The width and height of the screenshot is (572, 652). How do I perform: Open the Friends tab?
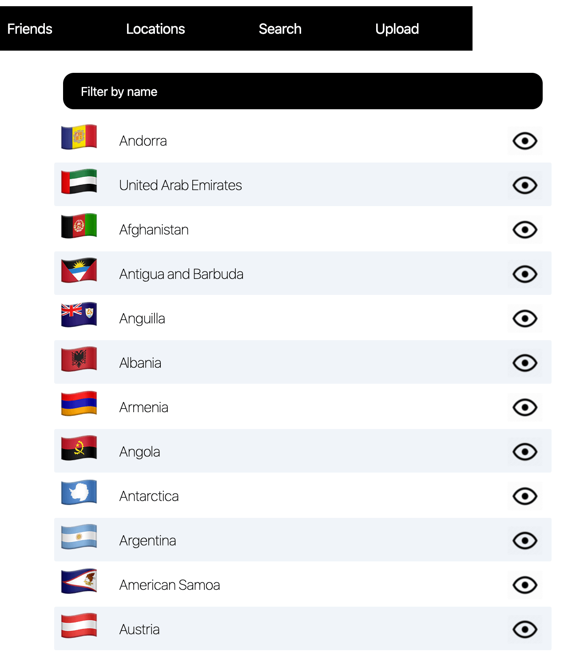coord(30,29)
